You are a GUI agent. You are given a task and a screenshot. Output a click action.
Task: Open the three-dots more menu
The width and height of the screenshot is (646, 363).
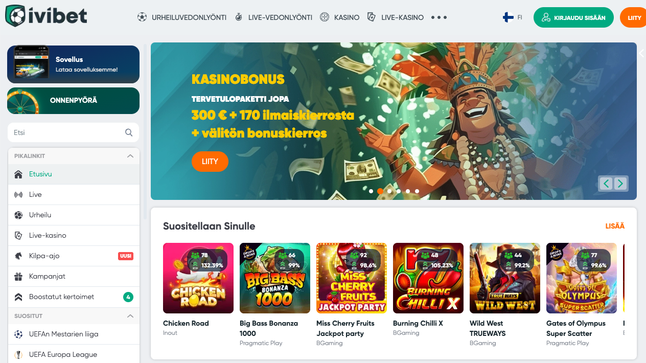click(x=439, y=17)
